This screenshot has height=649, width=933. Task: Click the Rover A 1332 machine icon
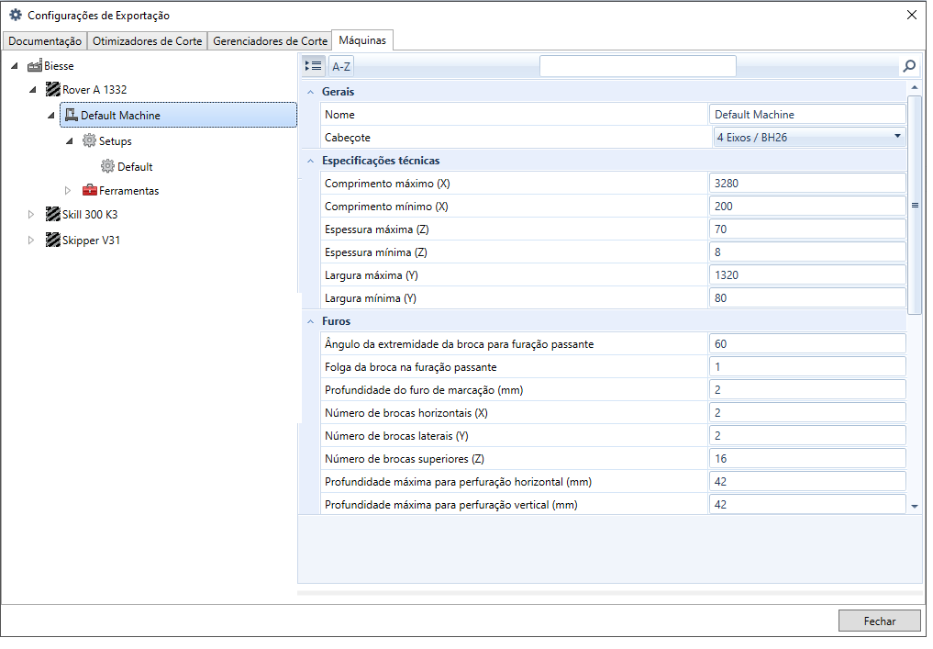point(53,90)
